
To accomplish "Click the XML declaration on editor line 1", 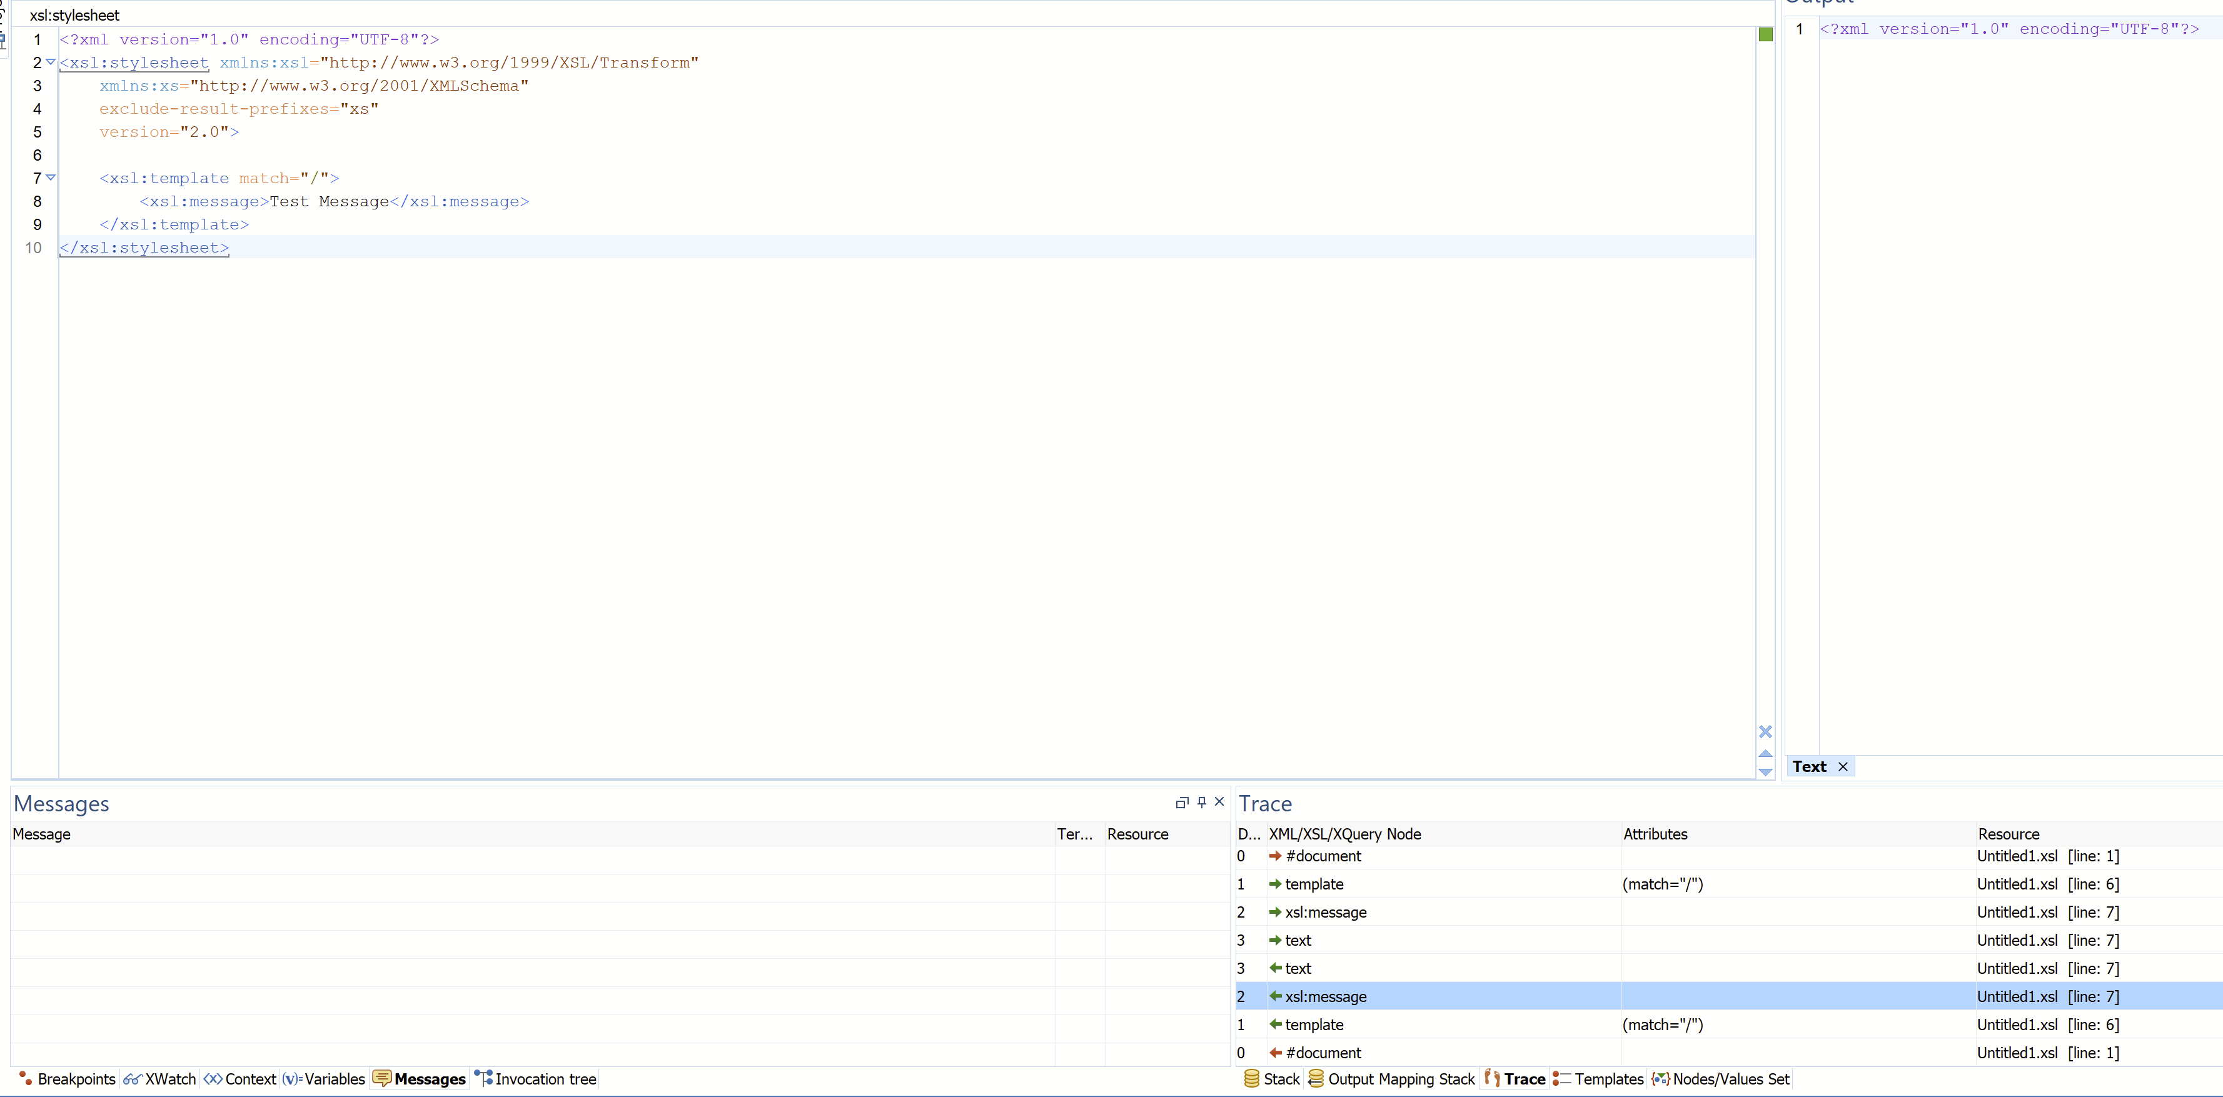I will (x=250, y=39).
